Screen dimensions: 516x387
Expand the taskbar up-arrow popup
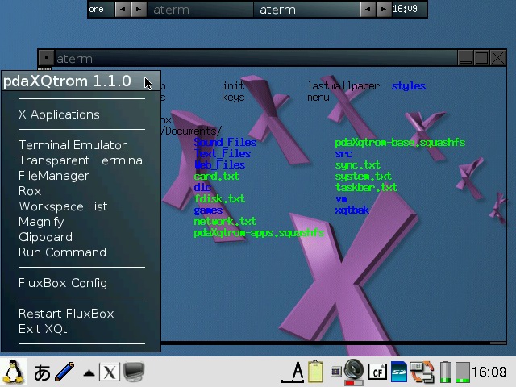point(89,372)
